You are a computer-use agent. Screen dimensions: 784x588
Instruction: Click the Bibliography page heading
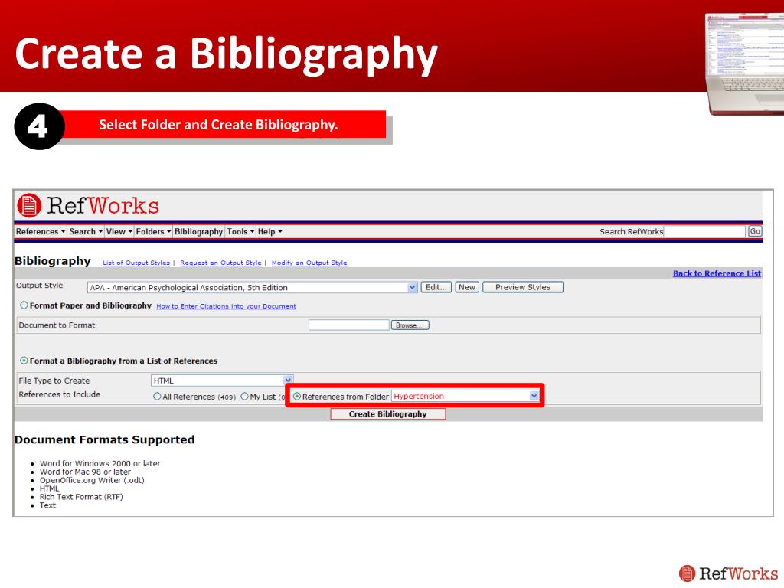[53, 261]
